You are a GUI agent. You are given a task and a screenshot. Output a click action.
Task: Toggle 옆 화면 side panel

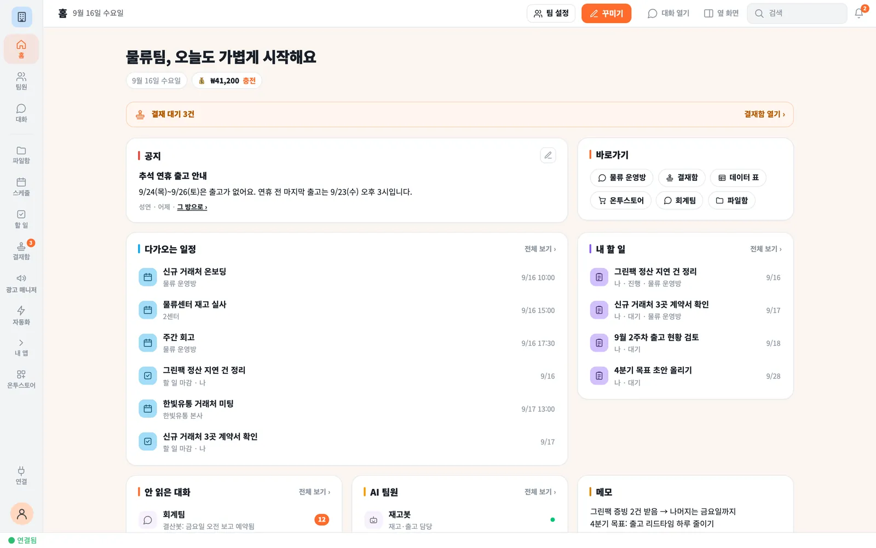click(721, 13)
